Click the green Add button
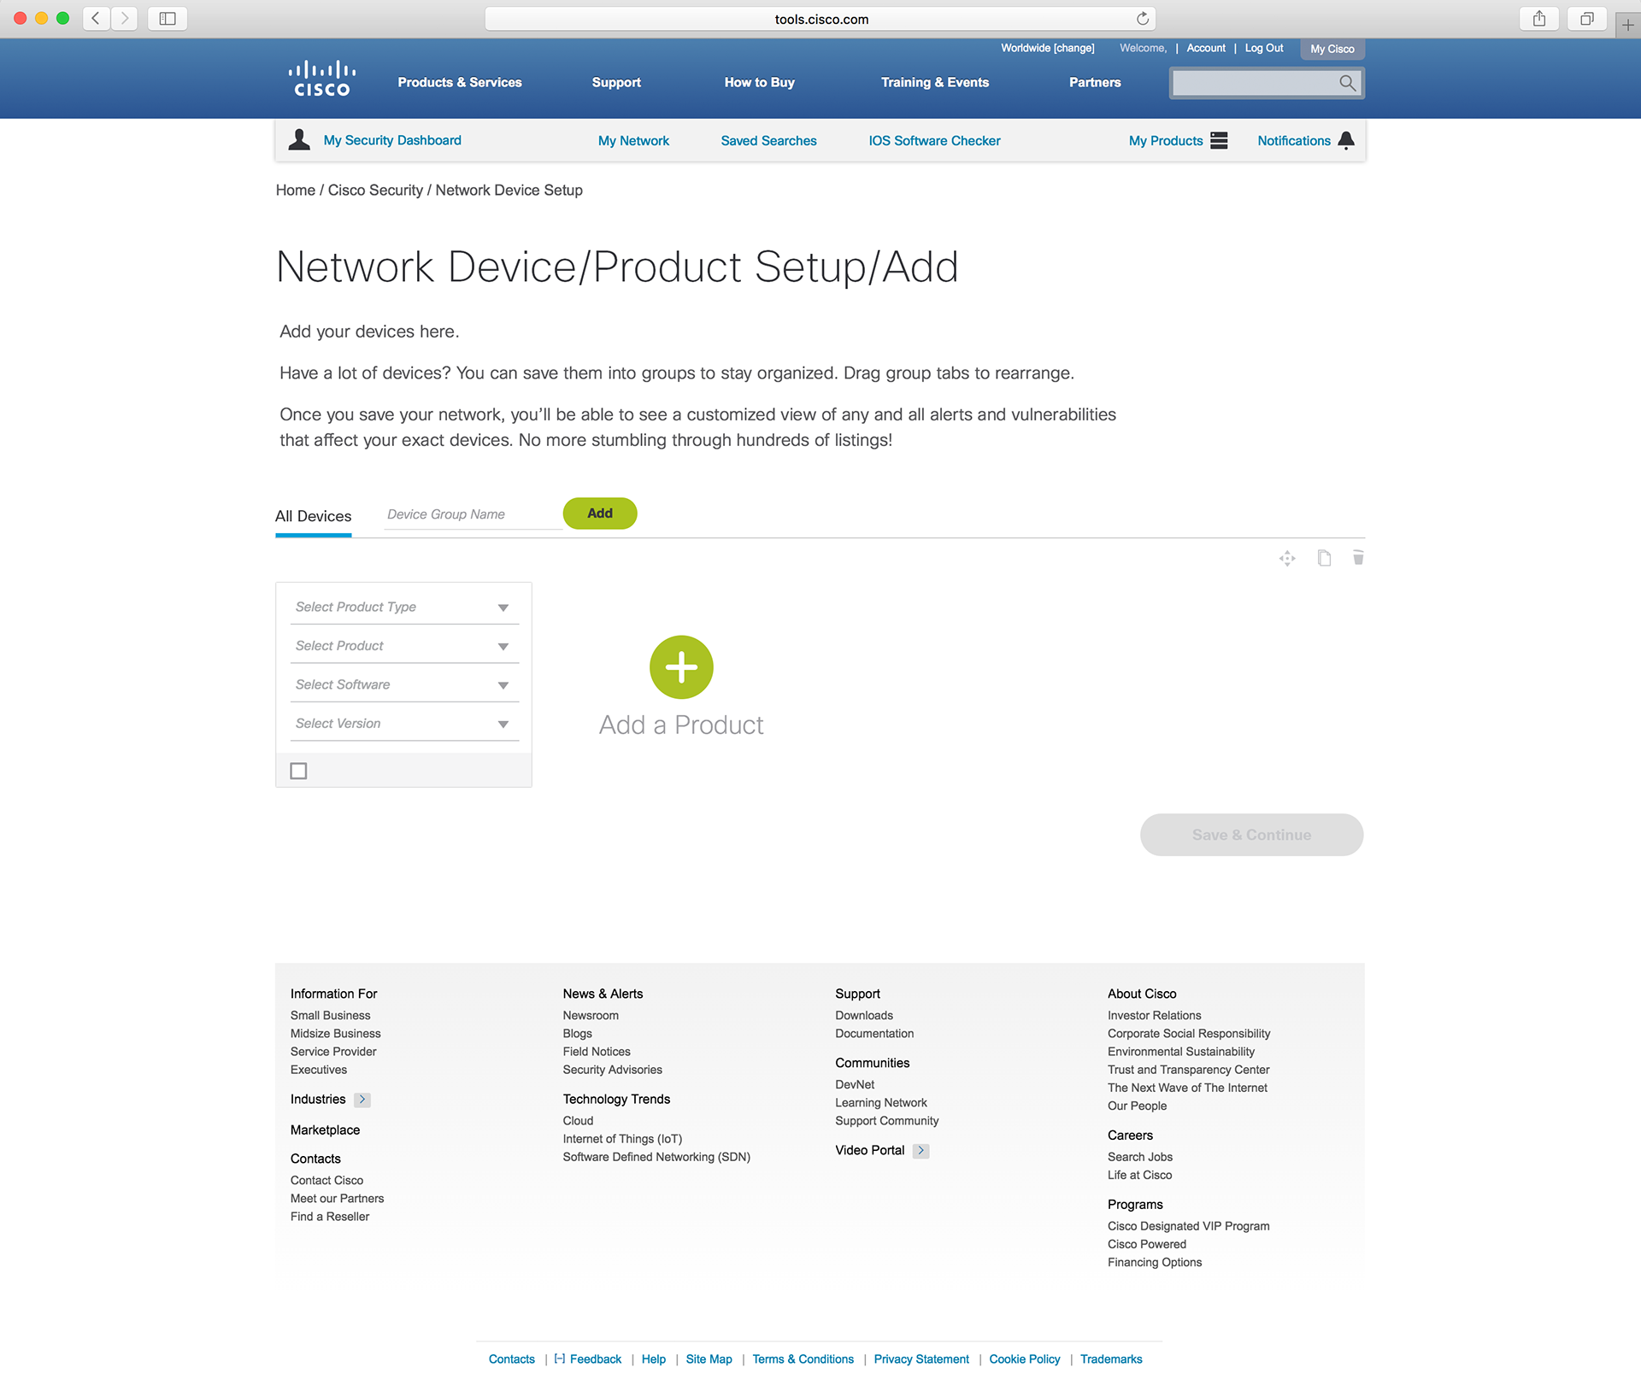This screenshot has width=1641, height=1385. 600,514
